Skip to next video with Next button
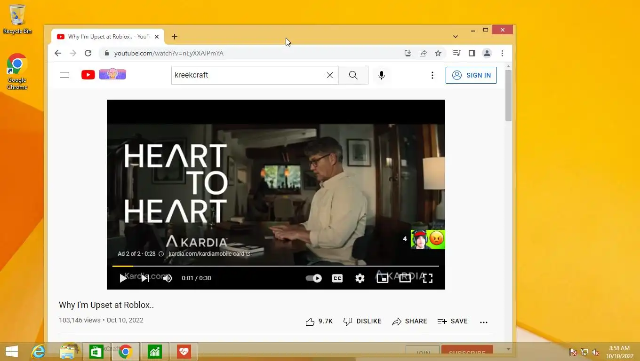The image size is (640, 361). [x=145, y=278]
